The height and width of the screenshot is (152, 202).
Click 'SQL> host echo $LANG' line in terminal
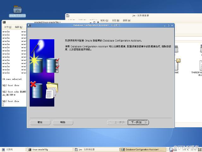[14, 92]
